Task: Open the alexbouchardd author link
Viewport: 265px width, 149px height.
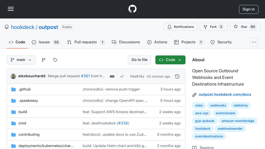Action: (32, 76)
